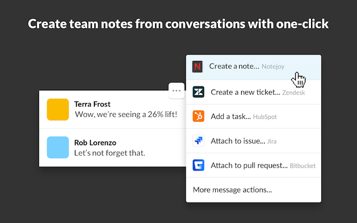Click Terra Frost's yellow avatar

pyautogui.click(x=58, y=109)
